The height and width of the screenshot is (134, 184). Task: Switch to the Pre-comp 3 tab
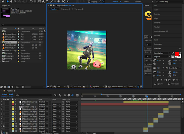(65, 9)
